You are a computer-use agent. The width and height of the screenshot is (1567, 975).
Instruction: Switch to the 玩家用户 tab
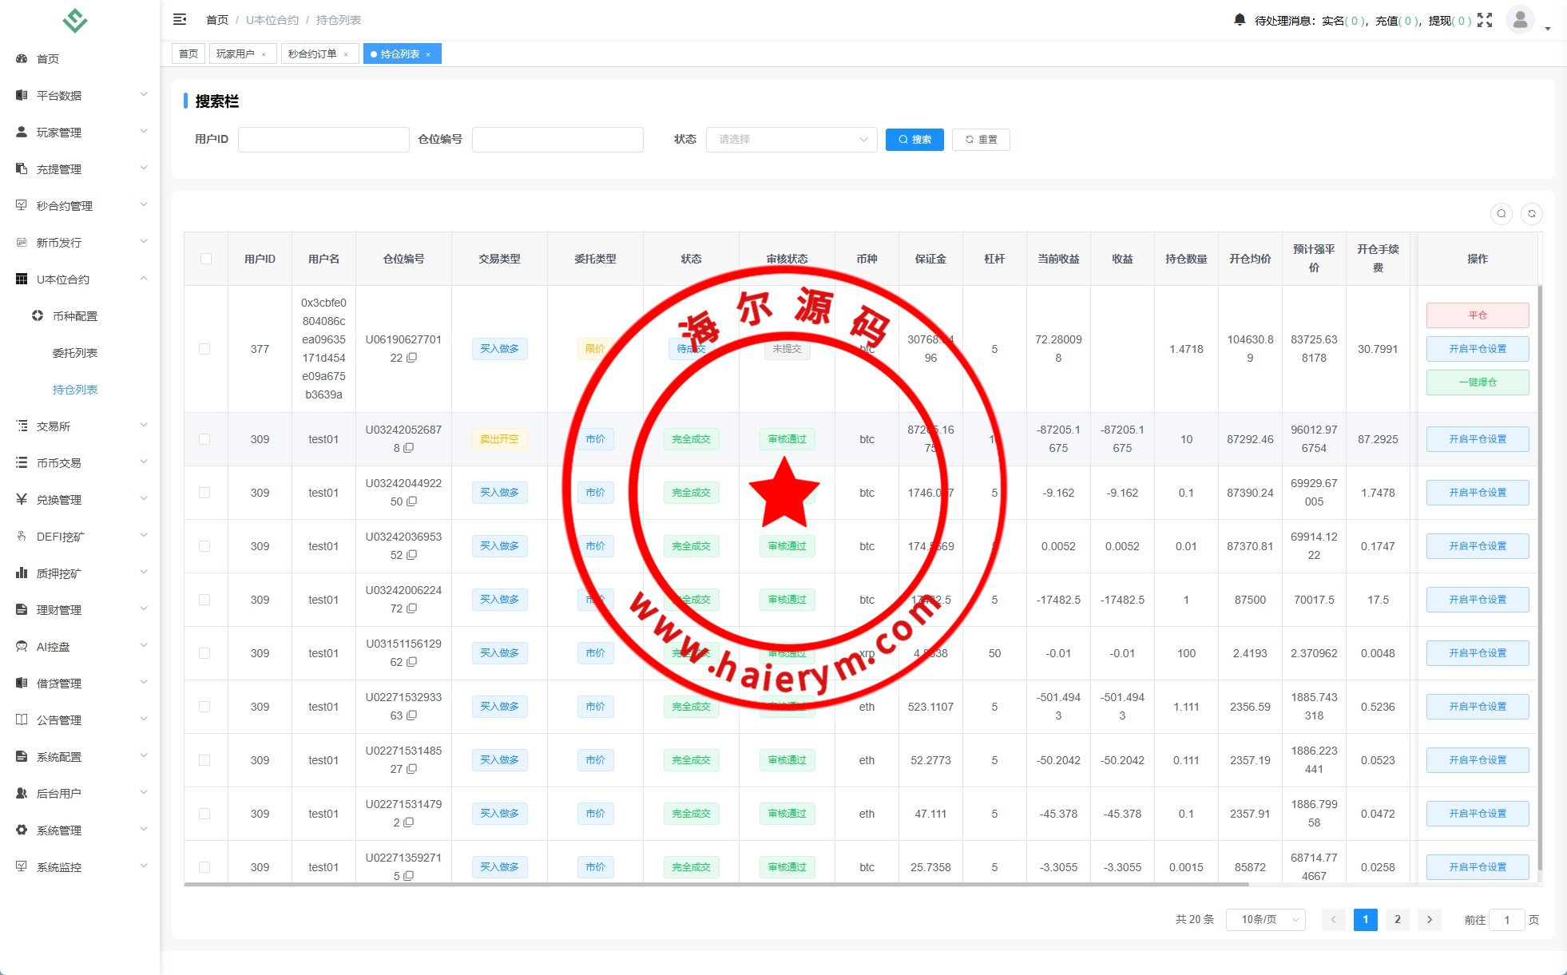click(236, 54)
